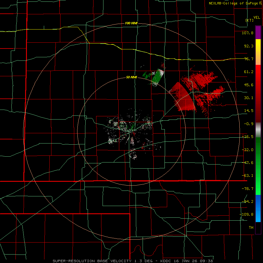Click the -63.1 velocity scale value
Viewport: 263px width, 263px height.
pyautogui.click(x=248, y=176)
